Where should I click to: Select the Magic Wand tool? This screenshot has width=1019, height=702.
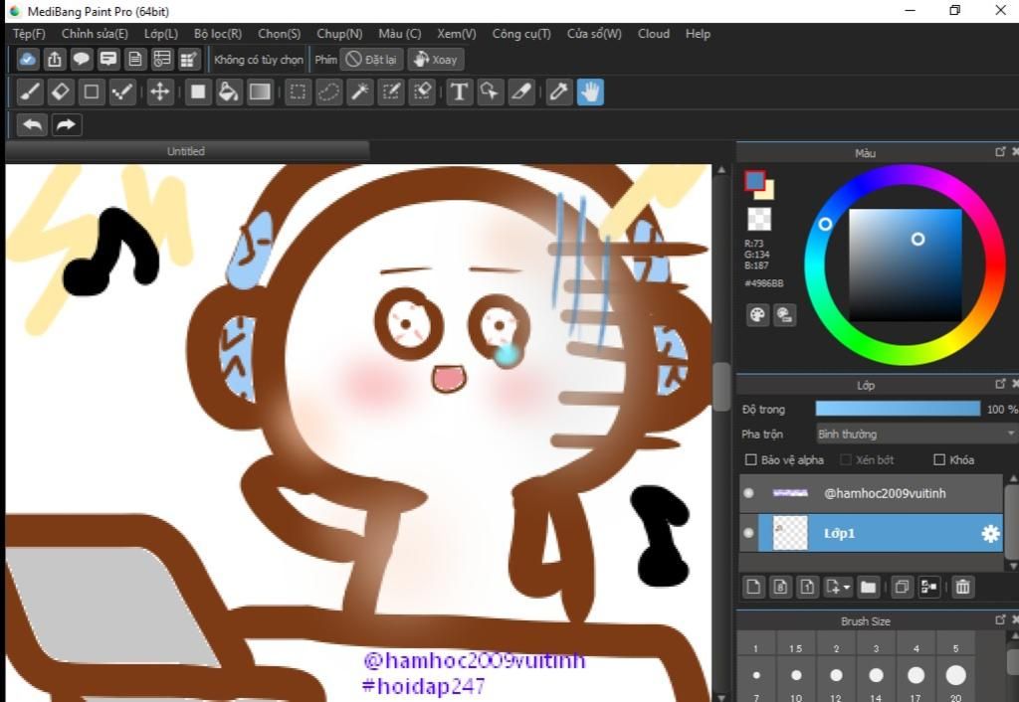tap(360, 91)
